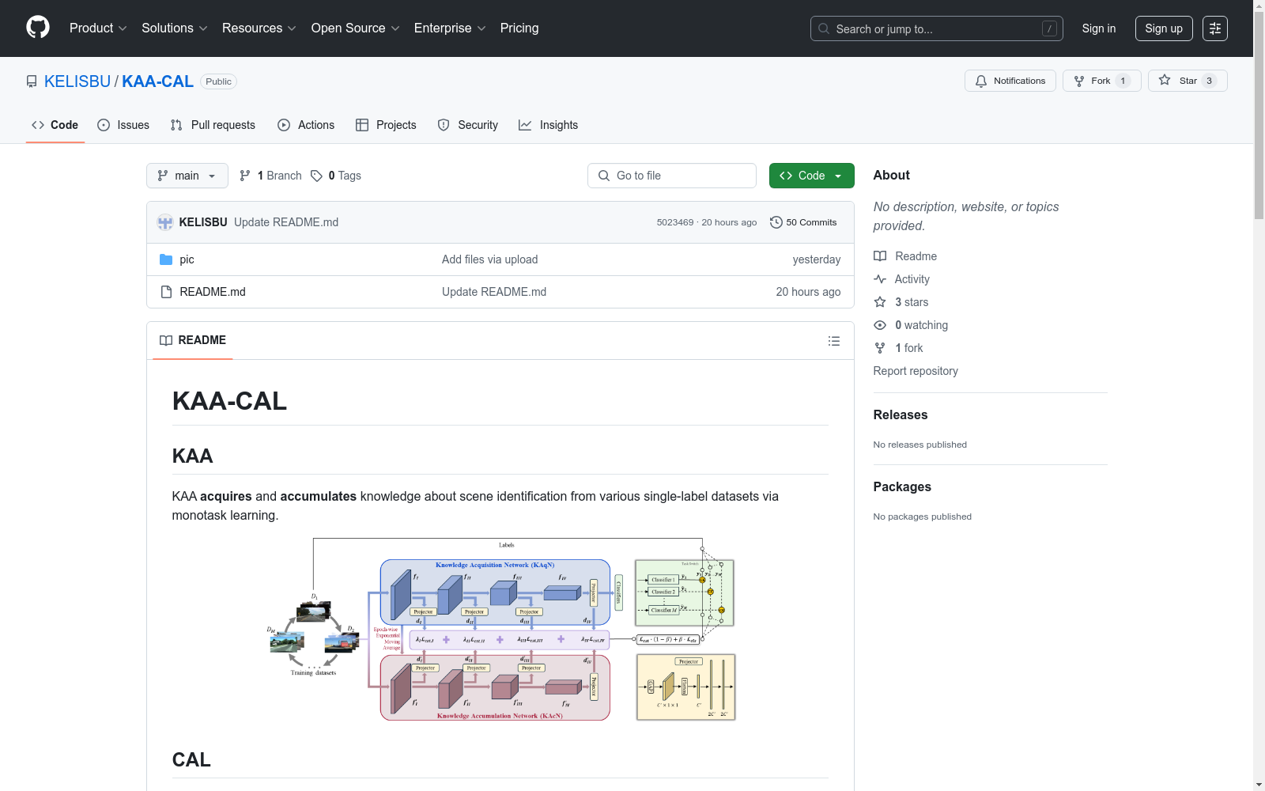Select the README tab header
The image size is (1265, 791).
pos(193,340)
